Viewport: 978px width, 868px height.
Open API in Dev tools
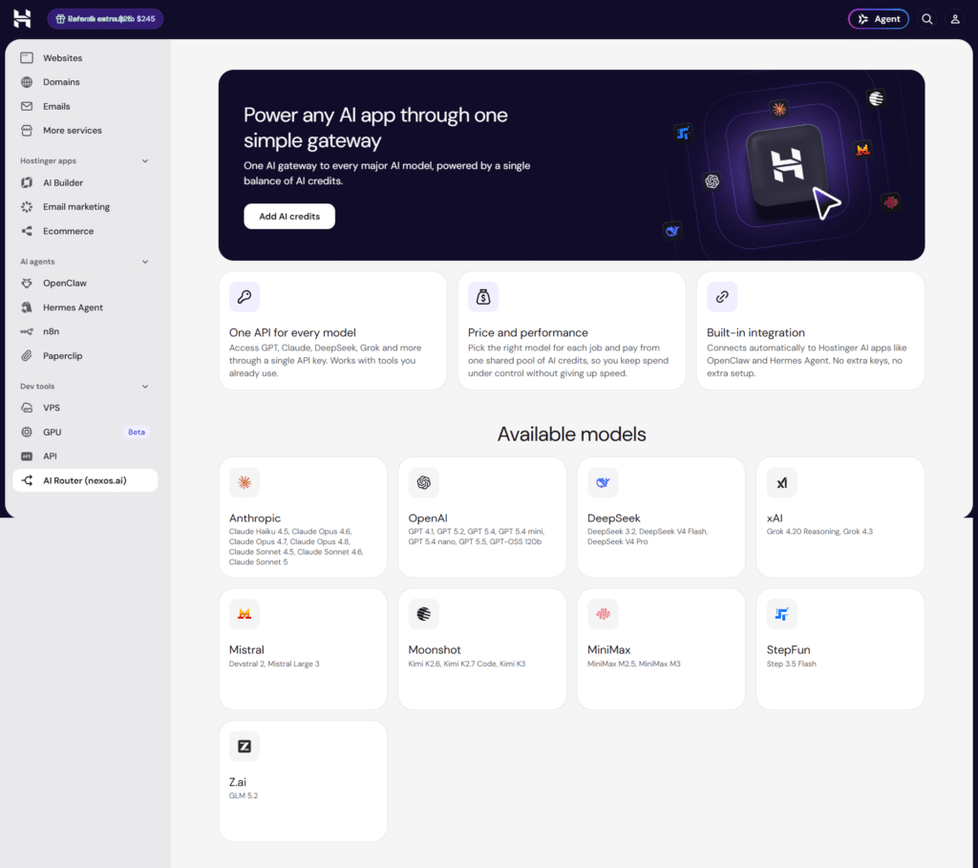85,456
